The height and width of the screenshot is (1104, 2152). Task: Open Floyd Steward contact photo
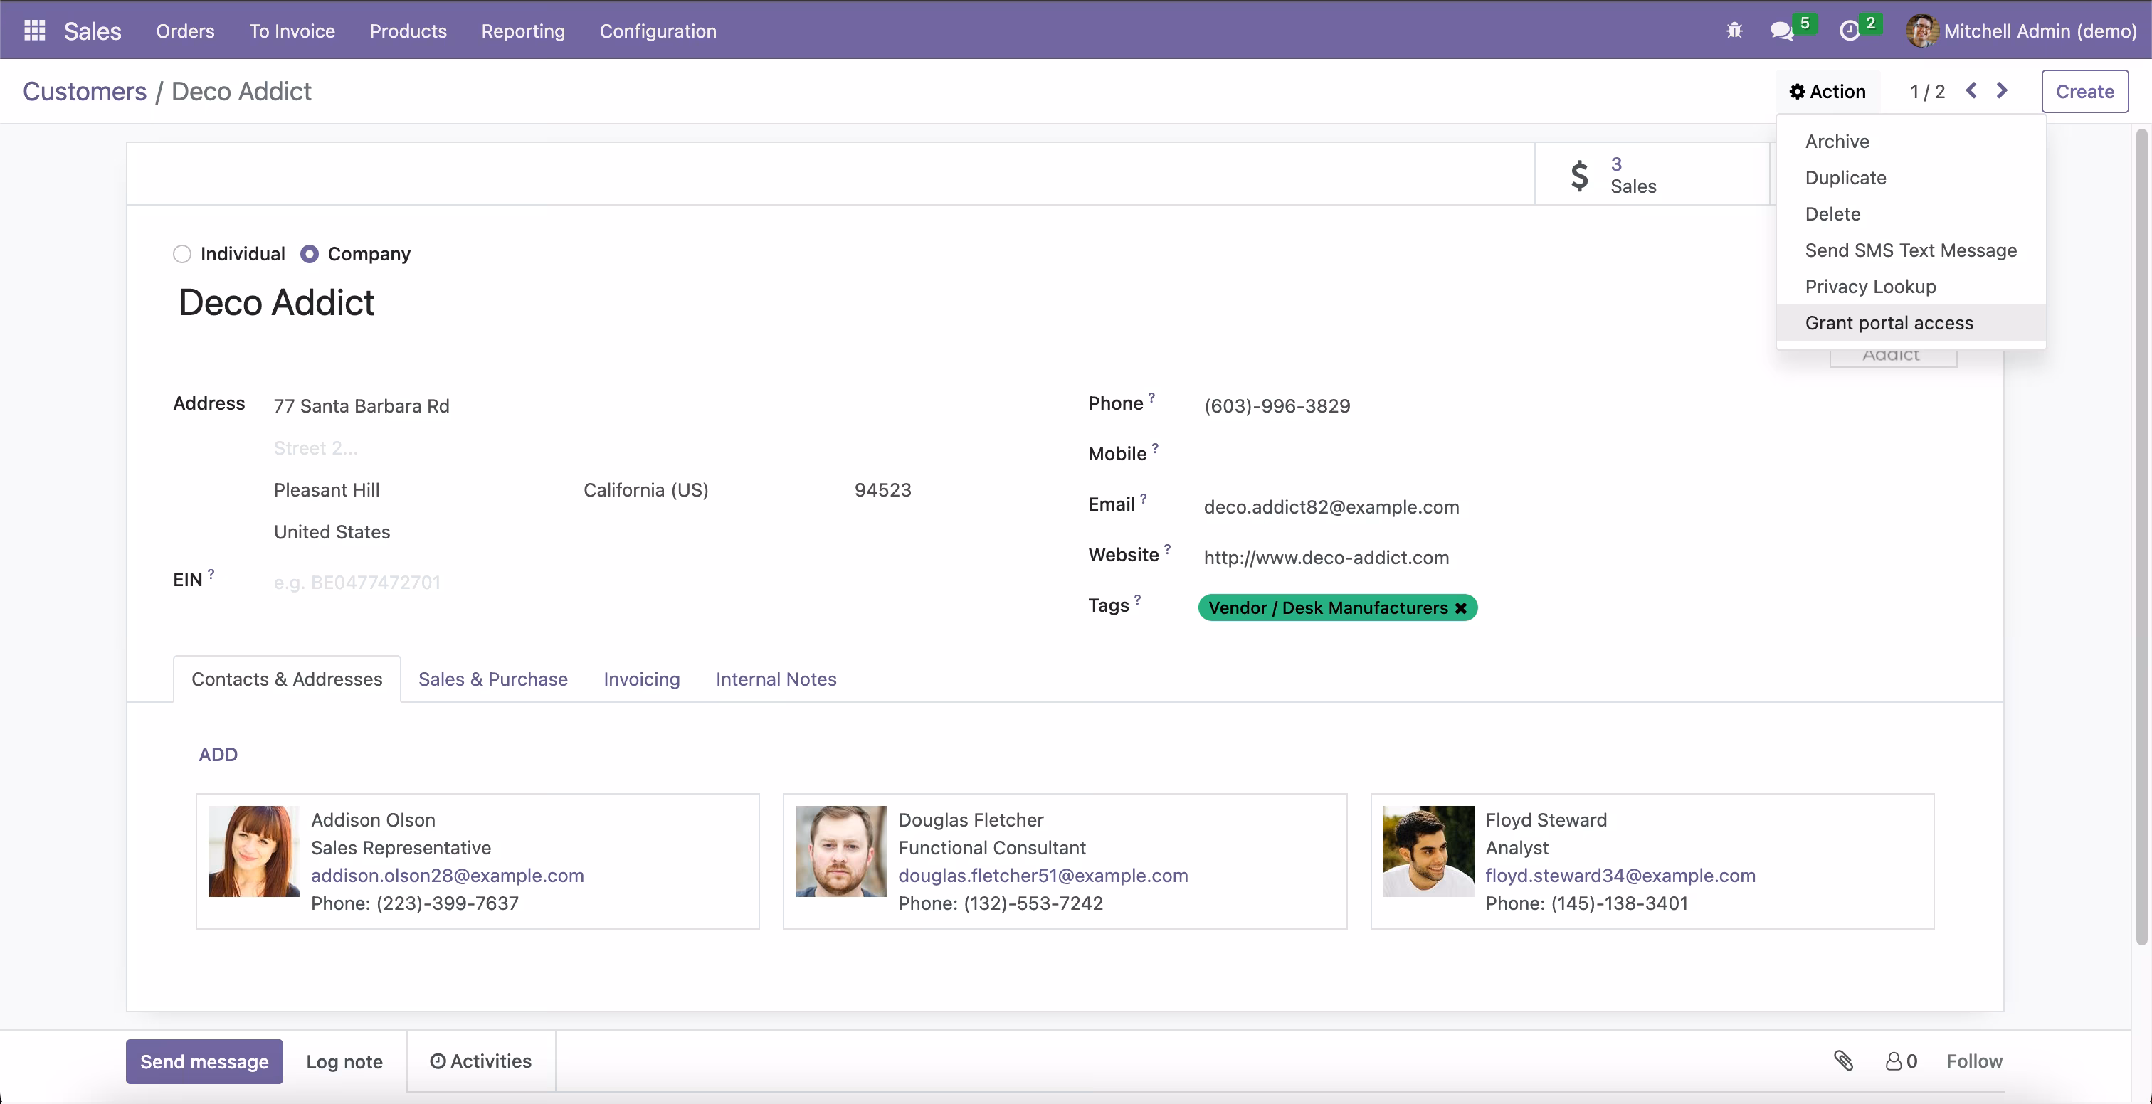pos(1428,851)
